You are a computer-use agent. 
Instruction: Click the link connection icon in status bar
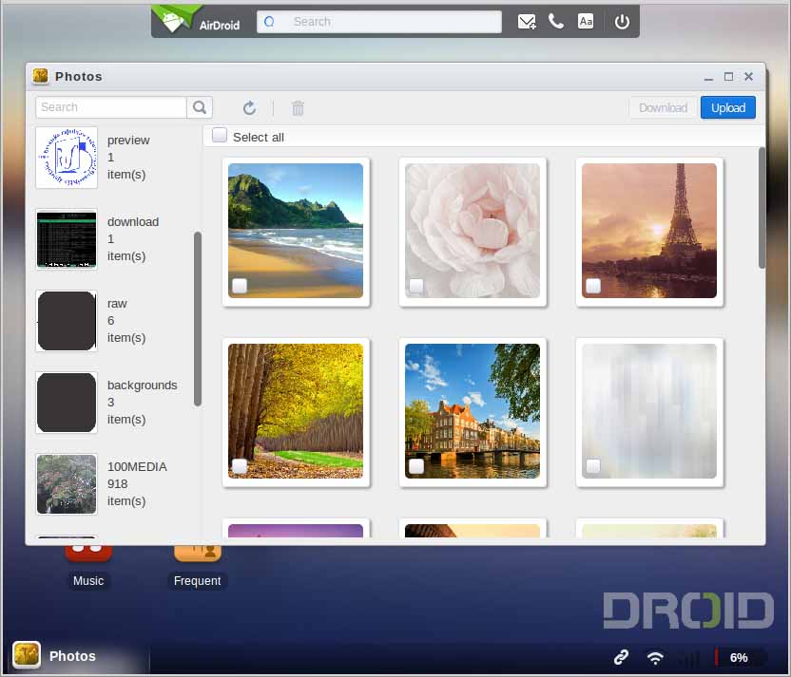621,657
